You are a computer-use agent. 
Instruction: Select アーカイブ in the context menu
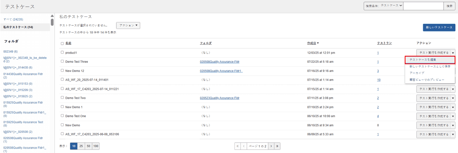coord(417,73)
